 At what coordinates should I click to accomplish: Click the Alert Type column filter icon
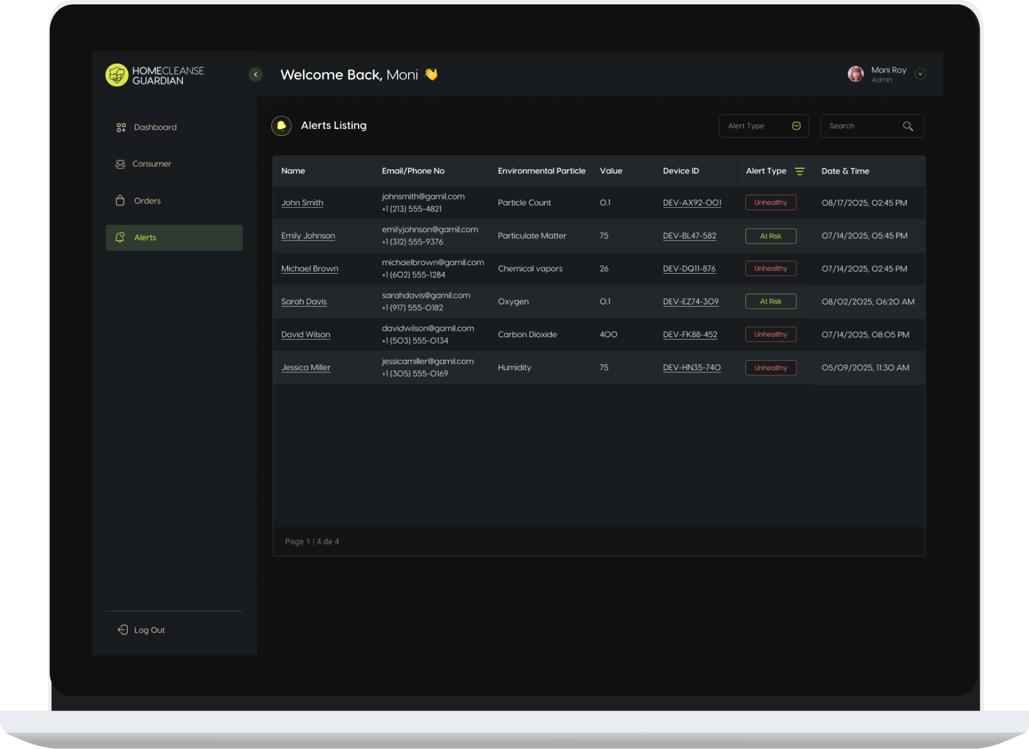click(800, 171)
